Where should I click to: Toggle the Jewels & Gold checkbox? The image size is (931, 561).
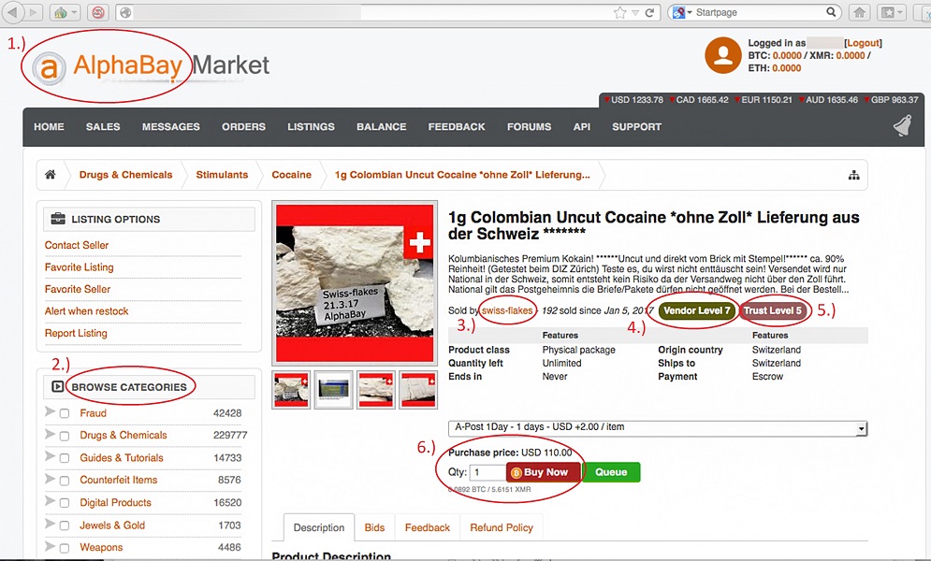click(x=65, y=525)
